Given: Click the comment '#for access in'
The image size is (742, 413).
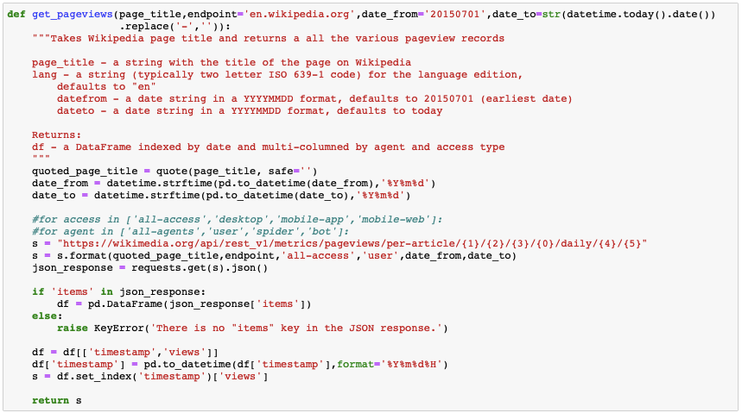Looking at the screenshot, I should point(237,219).
